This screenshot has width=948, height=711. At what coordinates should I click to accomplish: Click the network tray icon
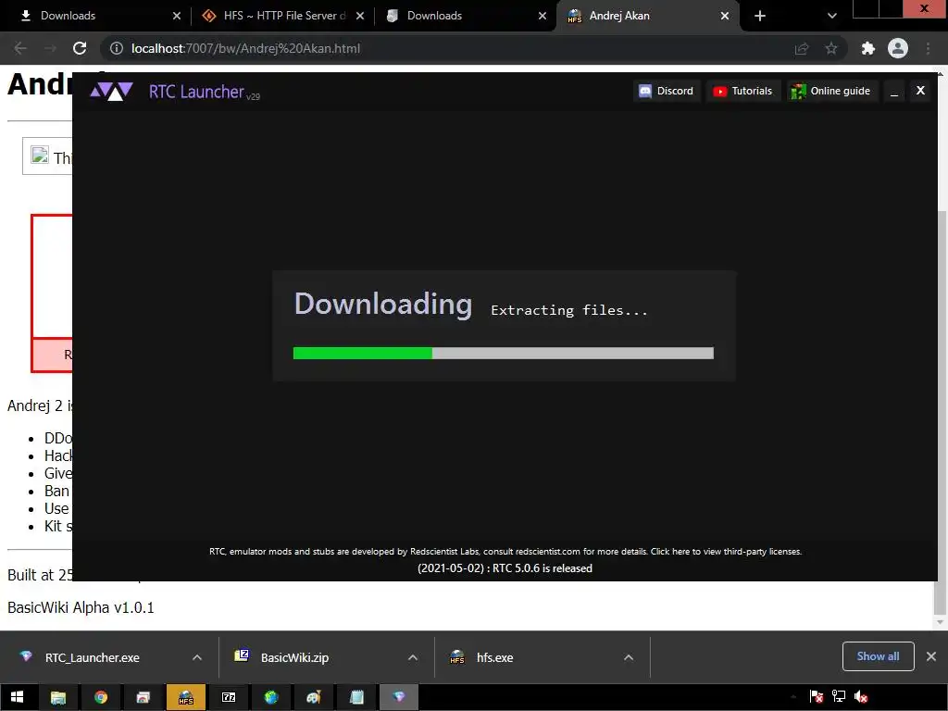point(839,697)
